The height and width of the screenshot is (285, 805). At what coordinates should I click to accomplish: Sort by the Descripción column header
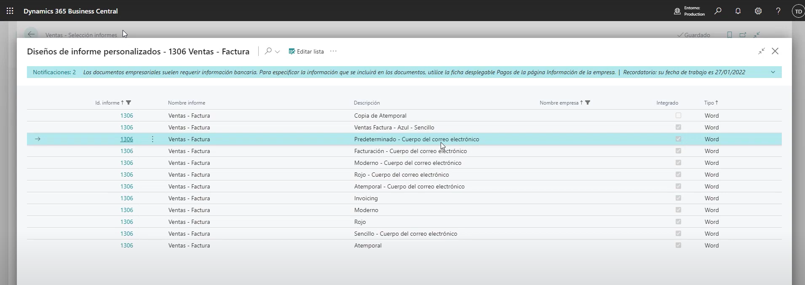pyautogui.click(x=366, y=103)
